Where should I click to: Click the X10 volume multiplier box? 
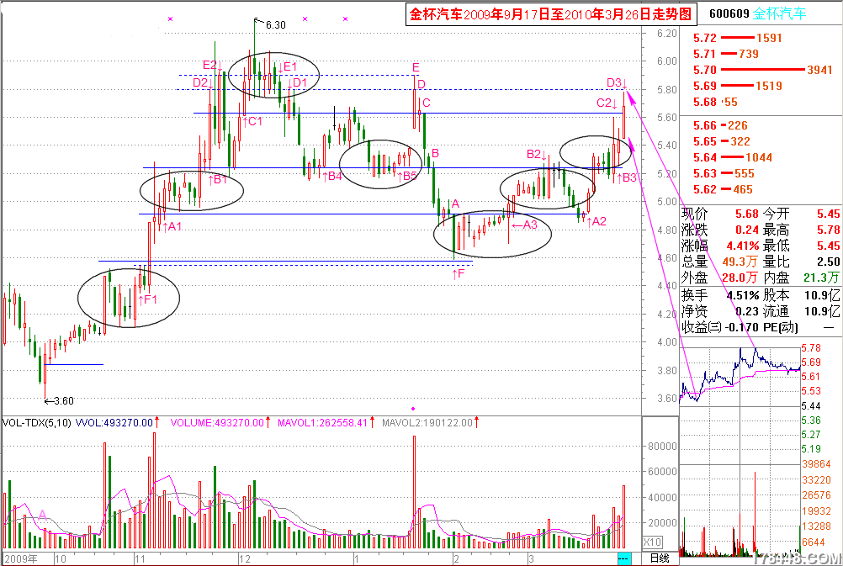653,542
